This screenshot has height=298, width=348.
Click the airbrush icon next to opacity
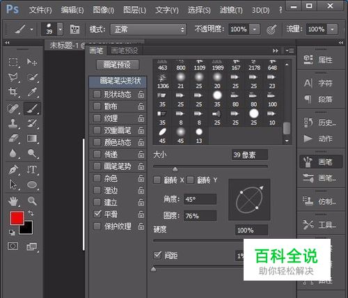pyautogui.click(x=271, y=29)
